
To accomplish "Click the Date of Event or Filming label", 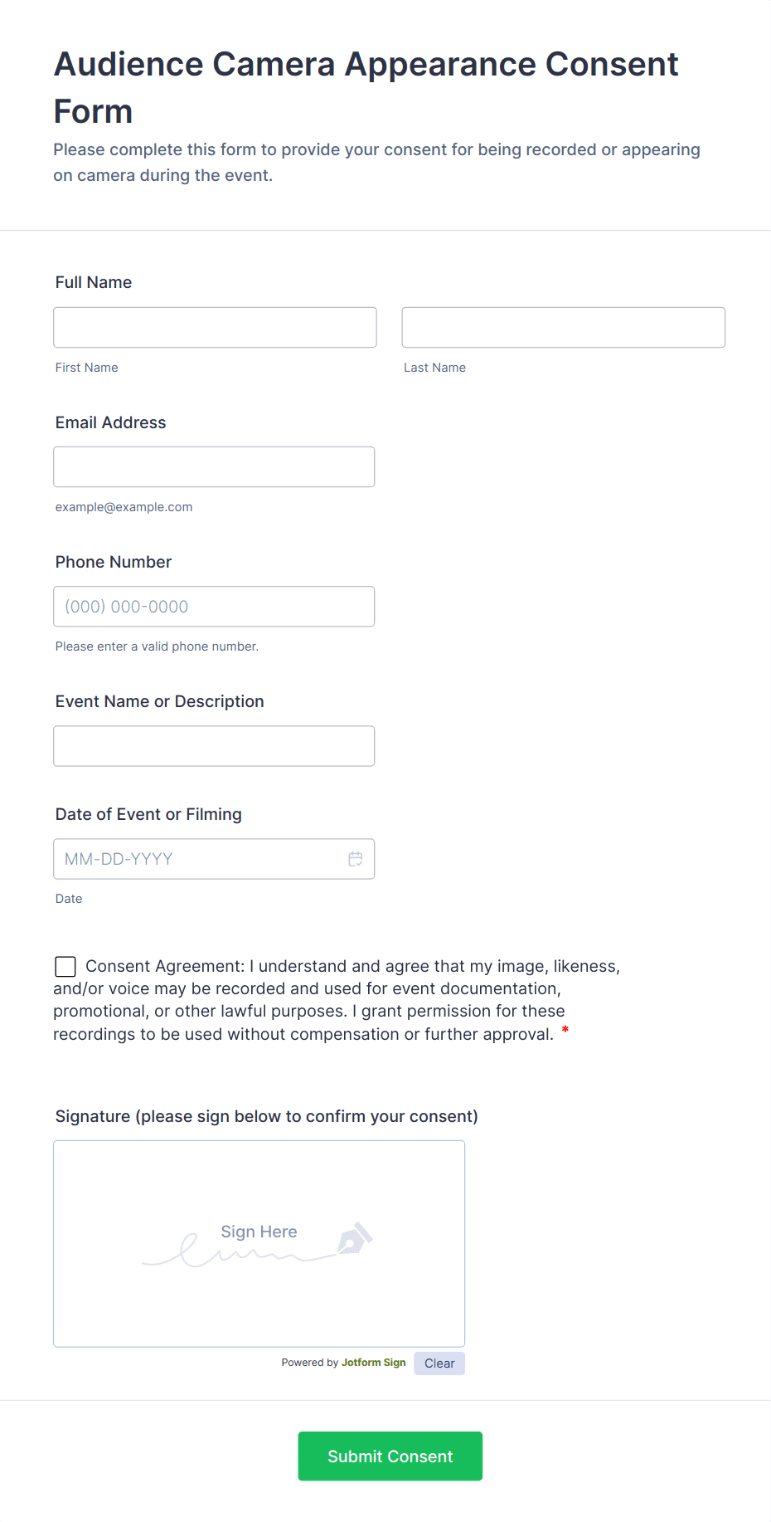I will pos(148,814).
